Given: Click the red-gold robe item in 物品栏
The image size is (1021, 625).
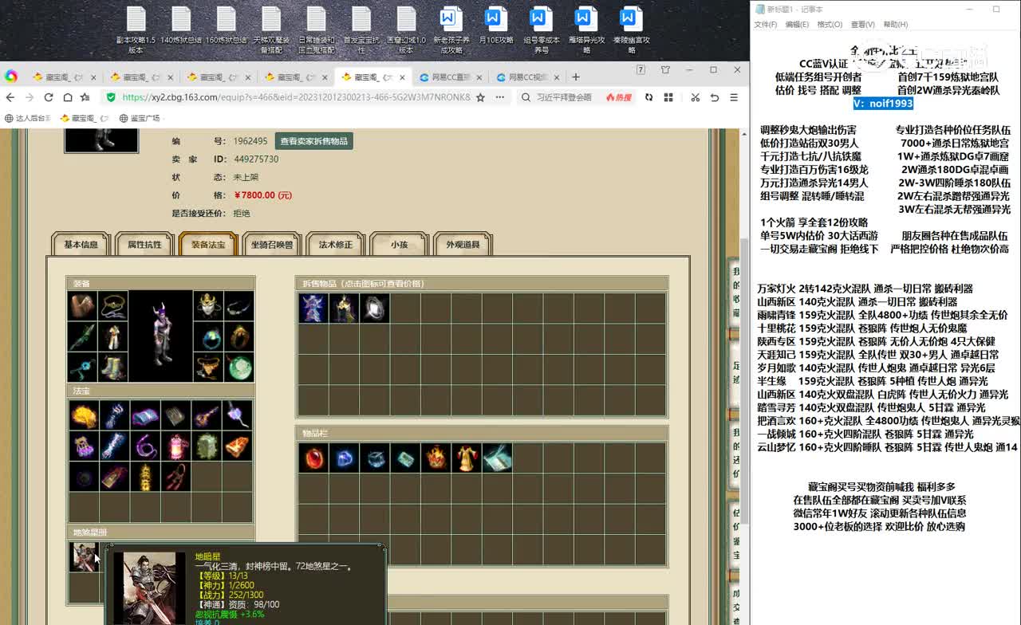Looking at the screenshot, I should pos(467,458).
